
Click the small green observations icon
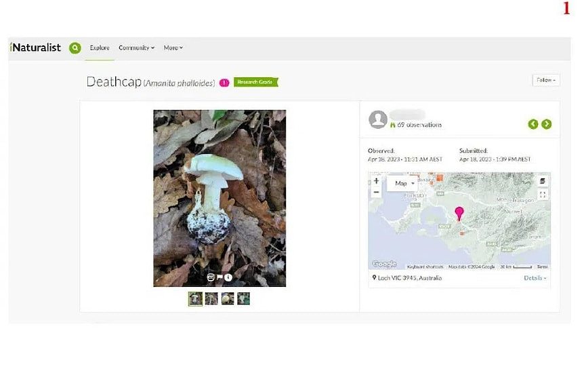coord(392,125)
